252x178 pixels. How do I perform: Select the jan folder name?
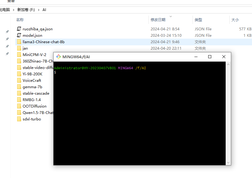25,48
